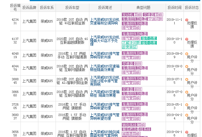Click the 投诉编号 column header
The width and height of the screenshot is (202, 137).
point(15,7)
